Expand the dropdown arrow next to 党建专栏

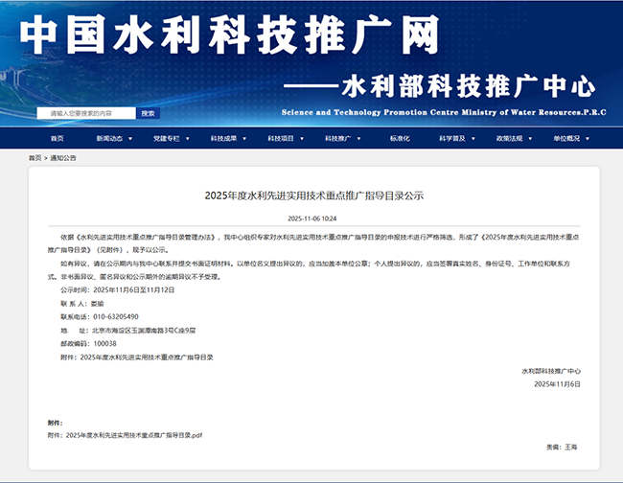[x=188, y=139]
